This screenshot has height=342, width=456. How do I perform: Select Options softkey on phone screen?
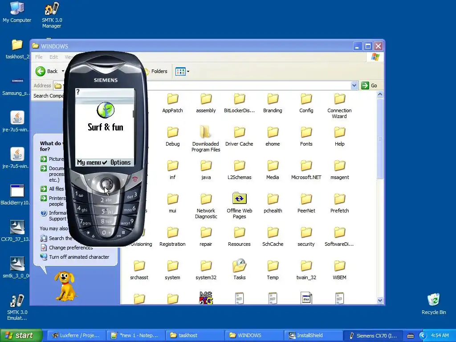click(x=120, y=162)
